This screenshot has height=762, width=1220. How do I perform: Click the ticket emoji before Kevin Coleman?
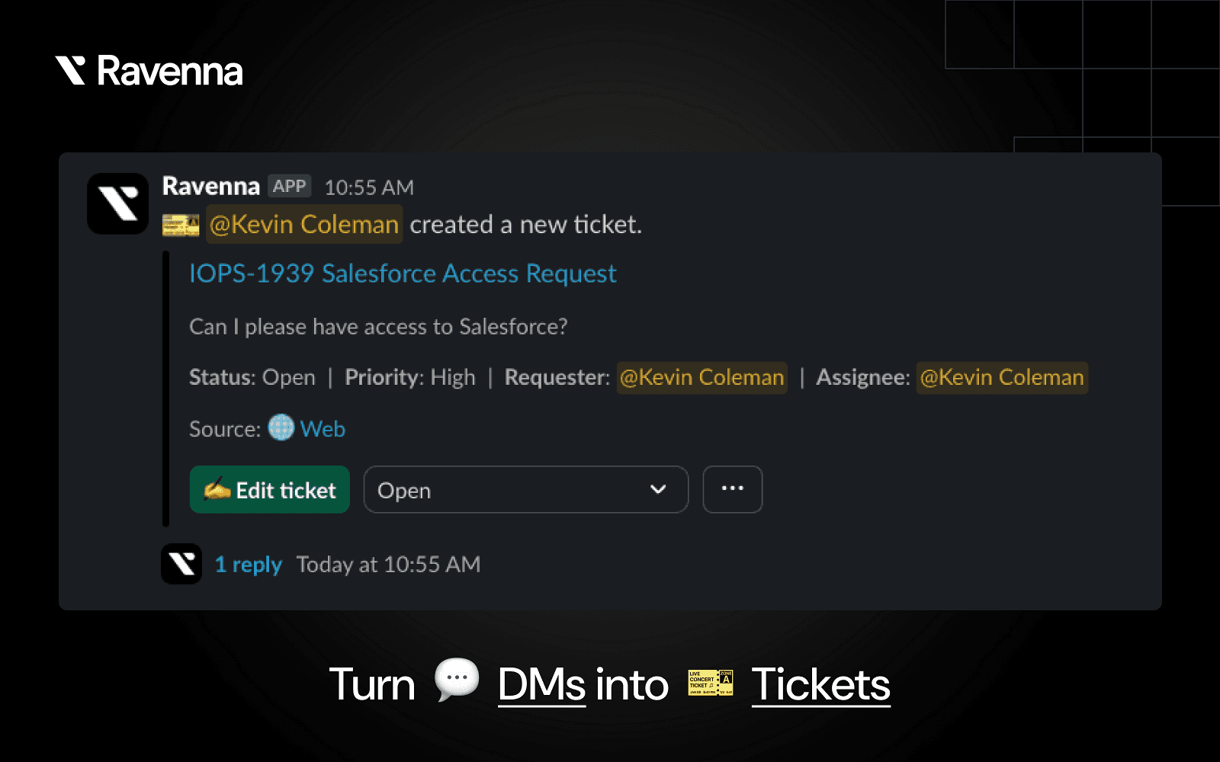[x=181, y=225]
